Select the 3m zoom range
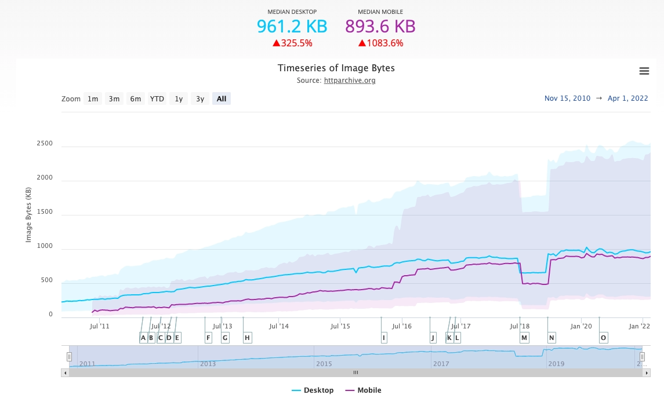The width and height of the screenshot is (664, 402). pos(114,99)
